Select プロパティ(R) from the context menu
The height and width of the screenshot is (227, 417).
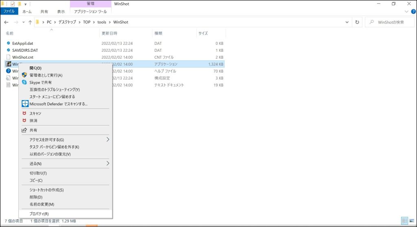pyautogui.click(x=39, y=214)
